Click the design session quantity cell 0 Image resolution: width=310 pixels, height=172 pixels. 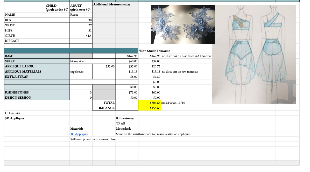click(x=81, y=98)
